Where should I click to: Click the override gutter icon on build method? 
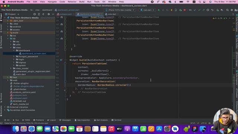pos(61,60)
